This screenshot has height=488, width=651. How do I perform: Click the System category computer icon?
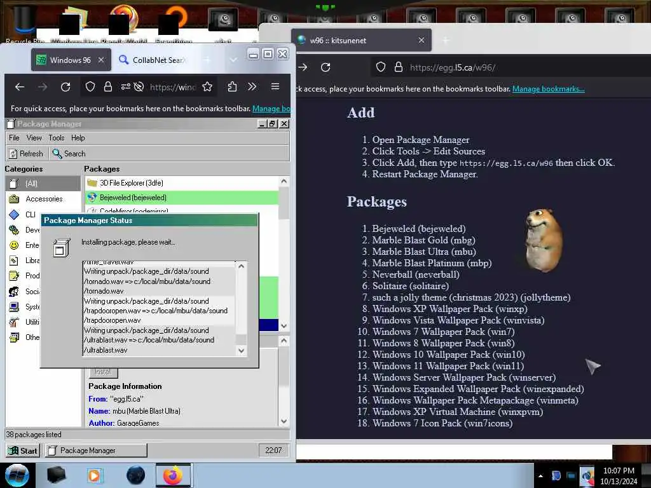pos(14,307)
